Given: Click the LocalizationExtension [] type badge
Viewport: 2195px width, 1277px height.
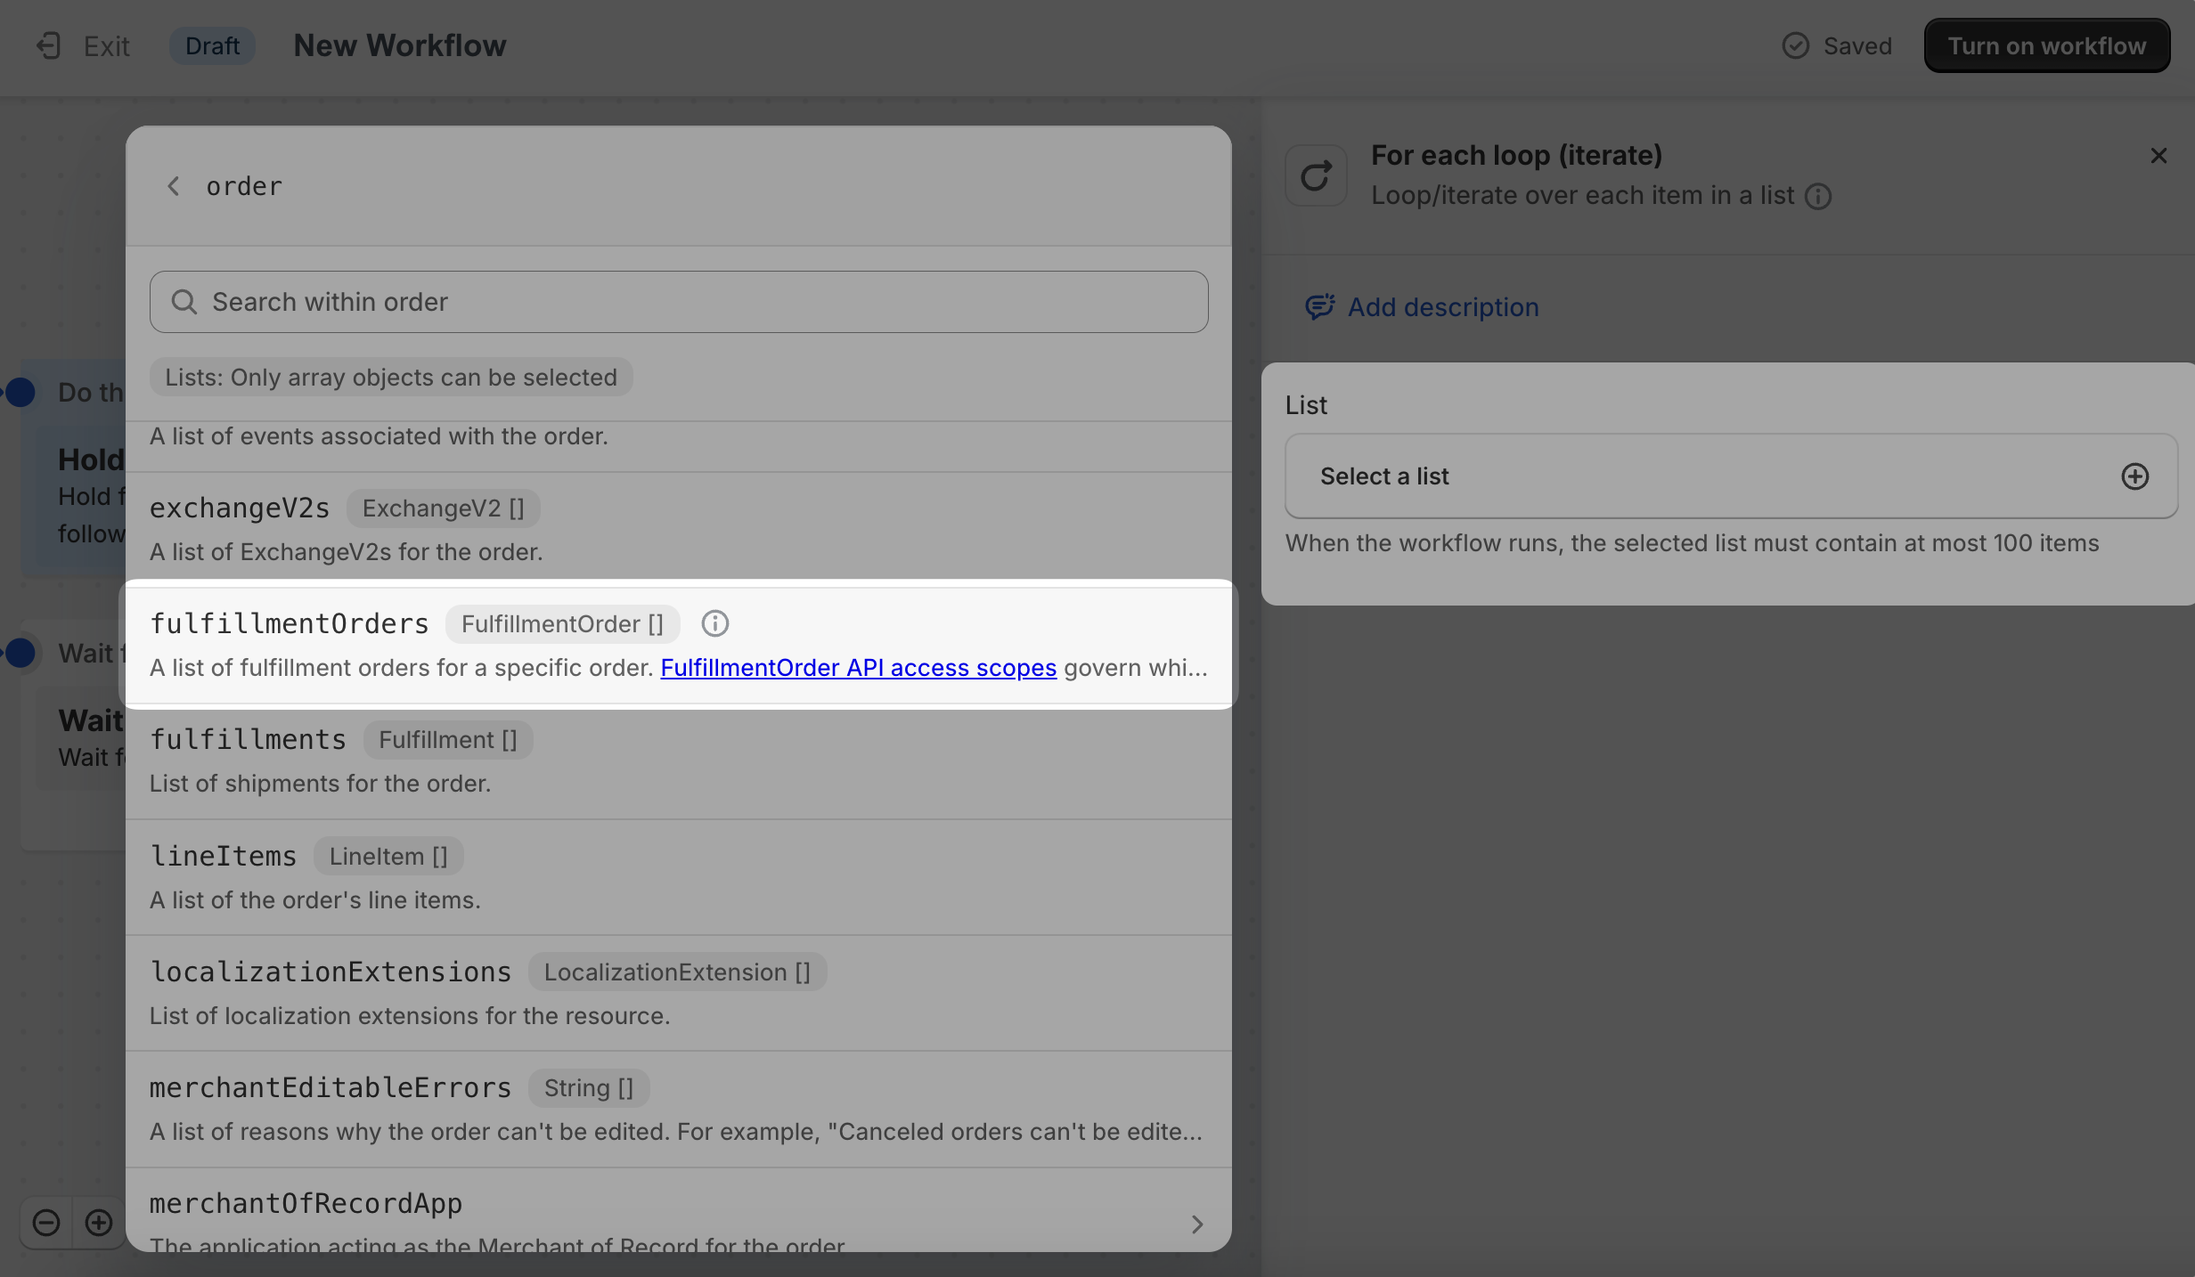Looking at the screenshot, I should pos(677,972).
